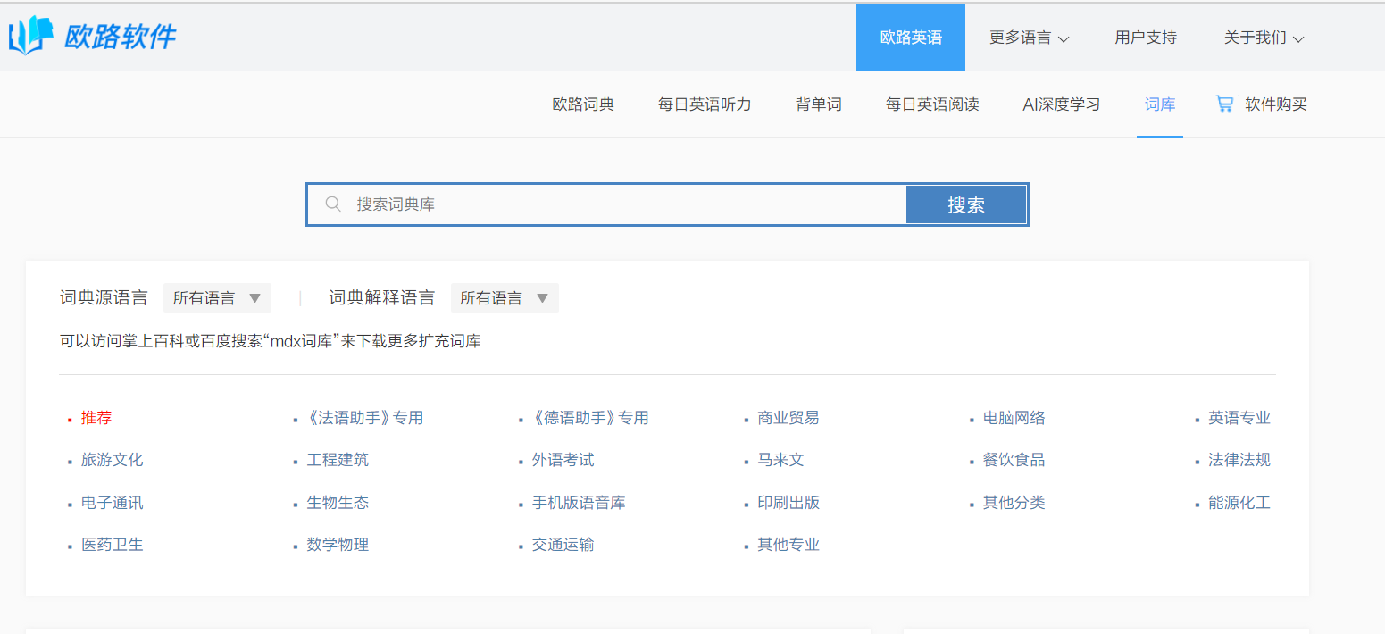Open the 生物生态 category
The height and width of the screenshot is (634, 1385).
pos(338,503)
